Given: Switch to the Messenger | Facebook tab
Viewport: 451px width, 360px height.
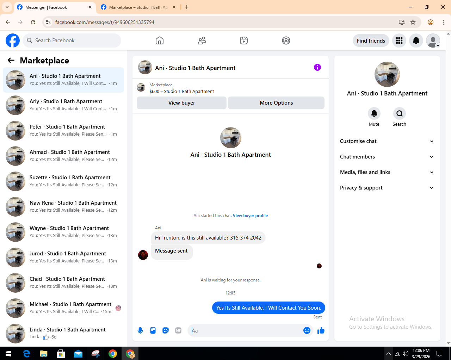Looking at the screenshot, I should (x=55, y=7).
